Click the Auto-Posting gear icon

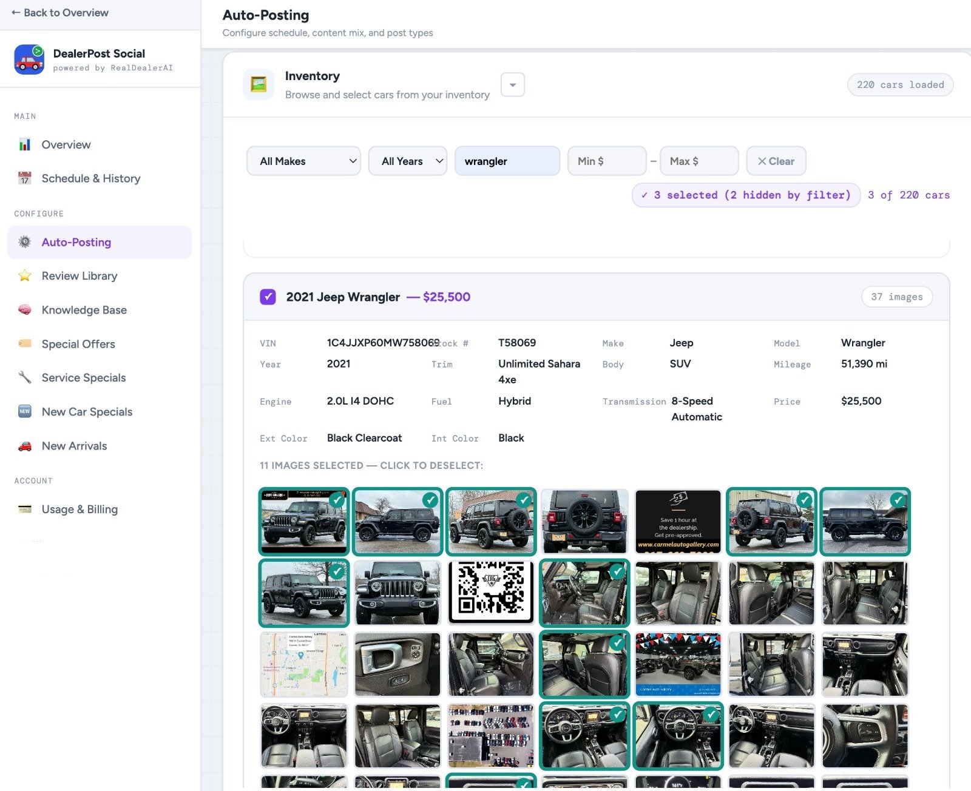tap(25, 242)
